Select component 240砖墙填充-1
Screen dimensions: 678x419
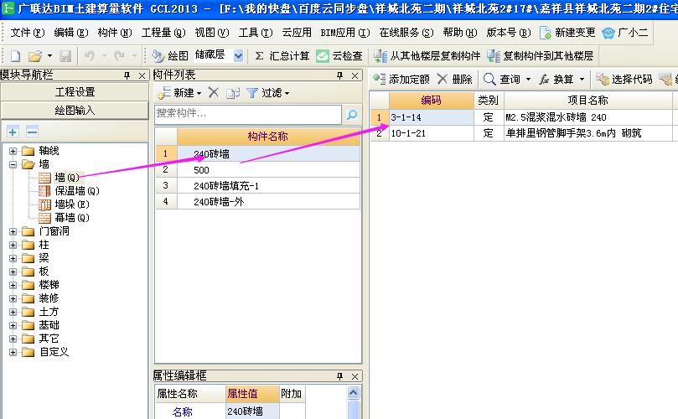[x=257, y=186]
